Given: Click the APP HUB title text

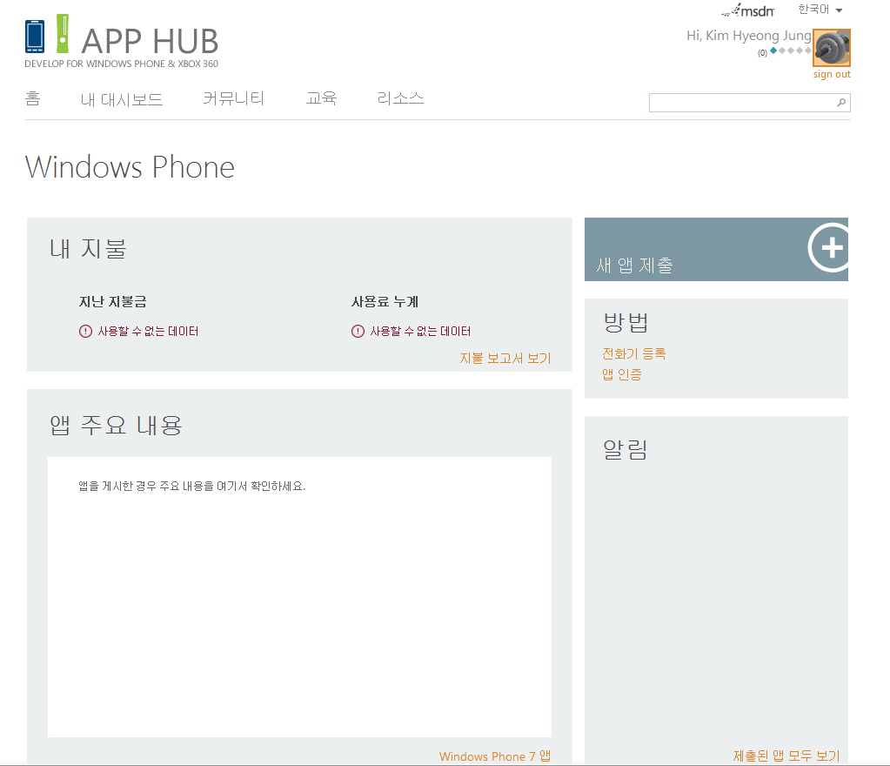Looking at the screenshot, I should coord(150,41).
